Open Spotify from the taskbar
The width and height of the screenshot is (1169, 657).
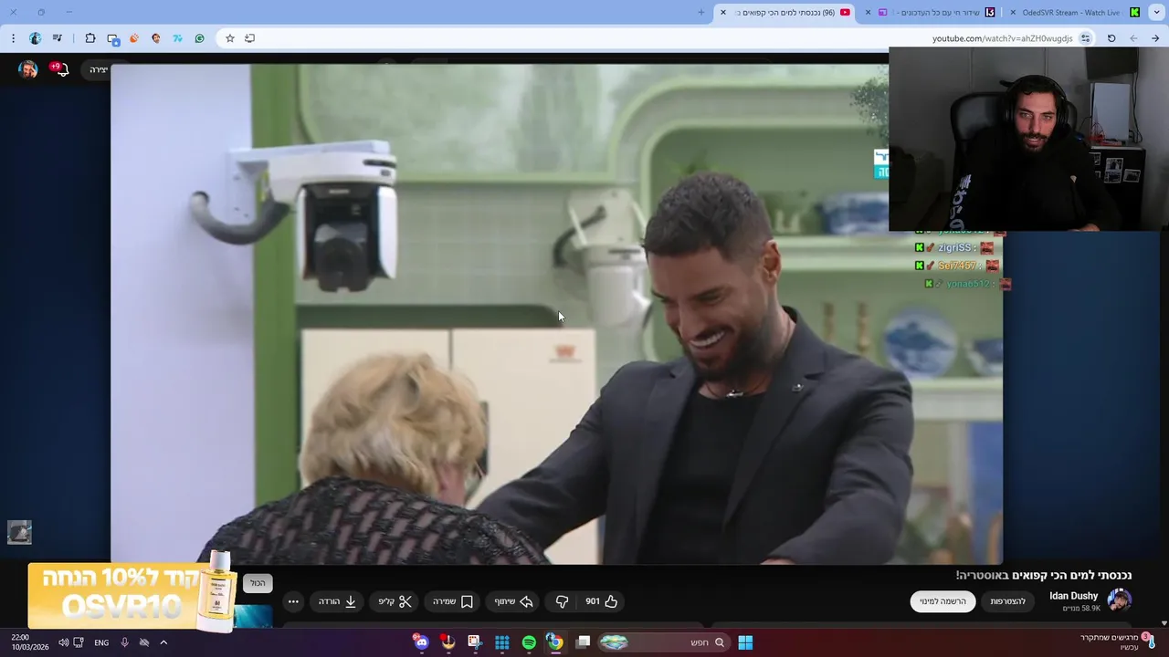[x=529, y=642]
